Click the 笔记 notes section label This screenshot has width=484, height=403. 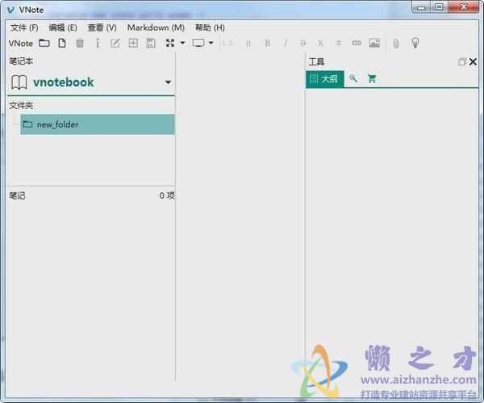[17, 195]
